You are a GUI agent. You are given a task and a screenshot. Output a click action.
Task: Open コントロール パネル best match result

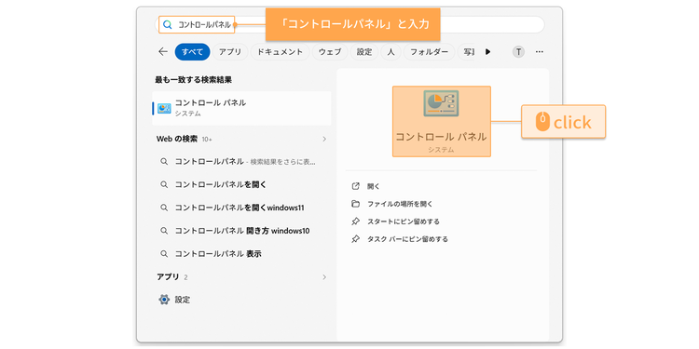(x=241, y=108)
